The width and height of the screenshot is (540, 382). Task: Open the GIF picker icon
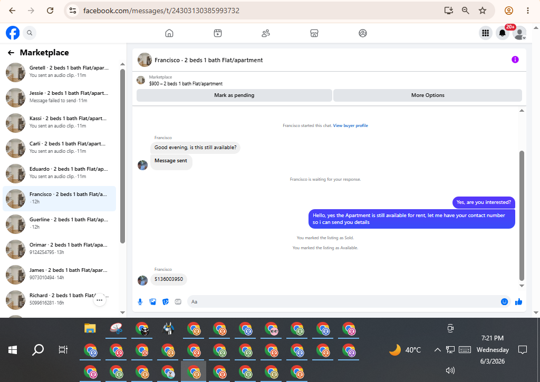click(x=178, y=302)
